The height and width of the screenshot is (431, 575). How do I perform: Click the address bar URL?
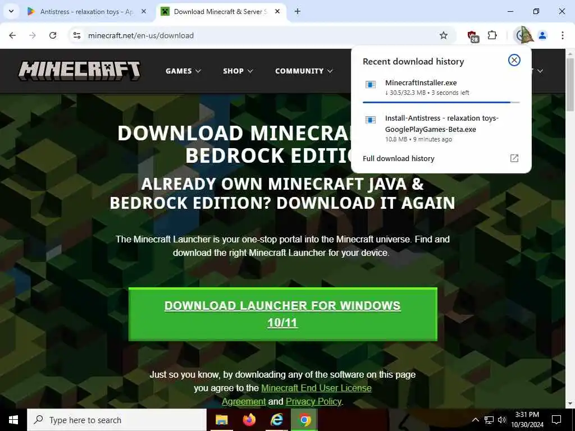point(141,35)
